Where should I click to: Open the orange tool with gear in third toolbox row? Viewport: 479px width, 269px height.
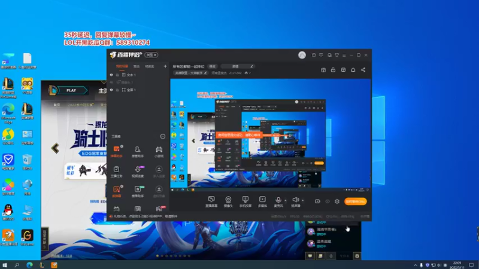click(116, 191)
